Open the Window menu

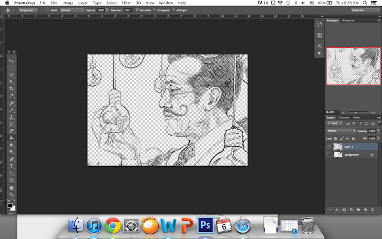click(x=166, y=3)
